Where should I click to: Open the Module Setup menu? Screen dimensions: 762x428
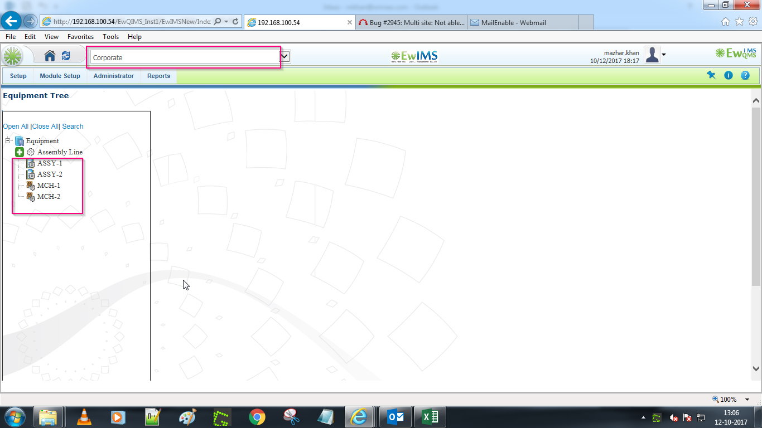click(60, 76)
